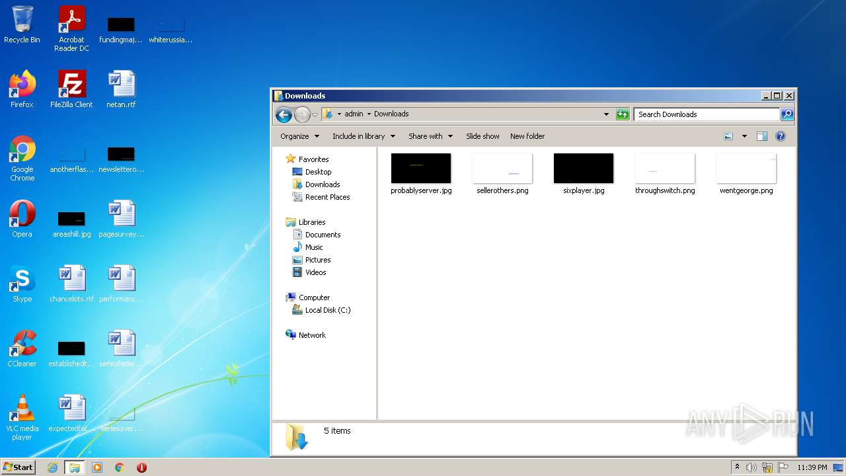This screenshot has height=476, width=846.
Task: Show hidden tray icons arrow
Action: pos(737,467)
